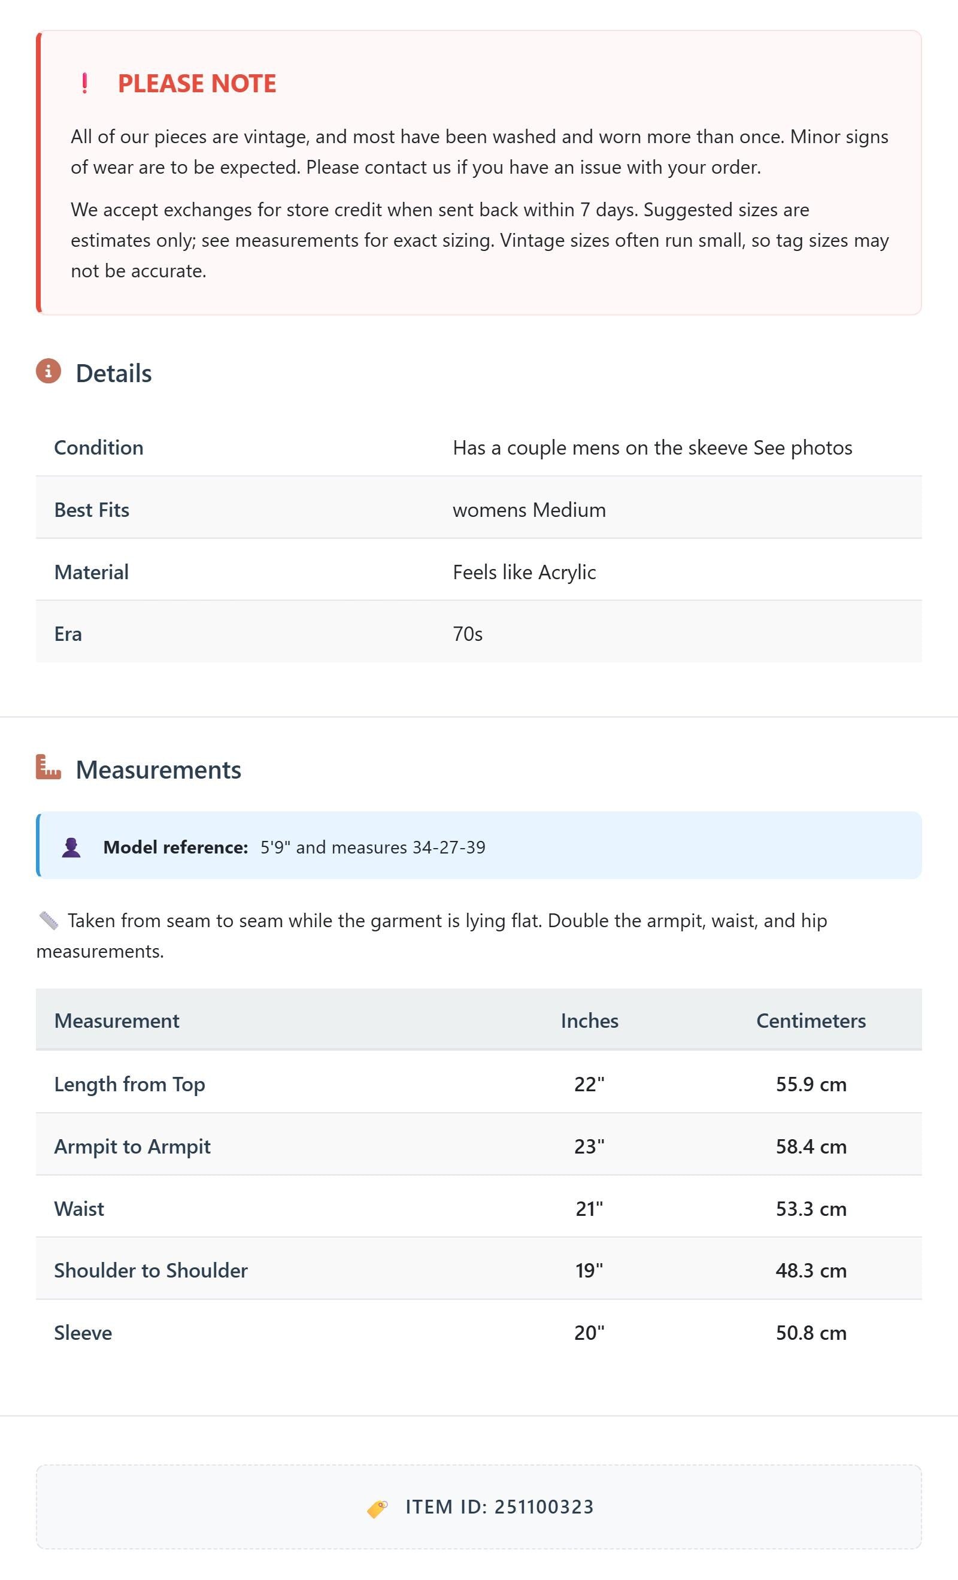Screen dimensions: 958x1580
Task: Click the Sleeve 20" inches value
Action: click(x=589, y=1333)
